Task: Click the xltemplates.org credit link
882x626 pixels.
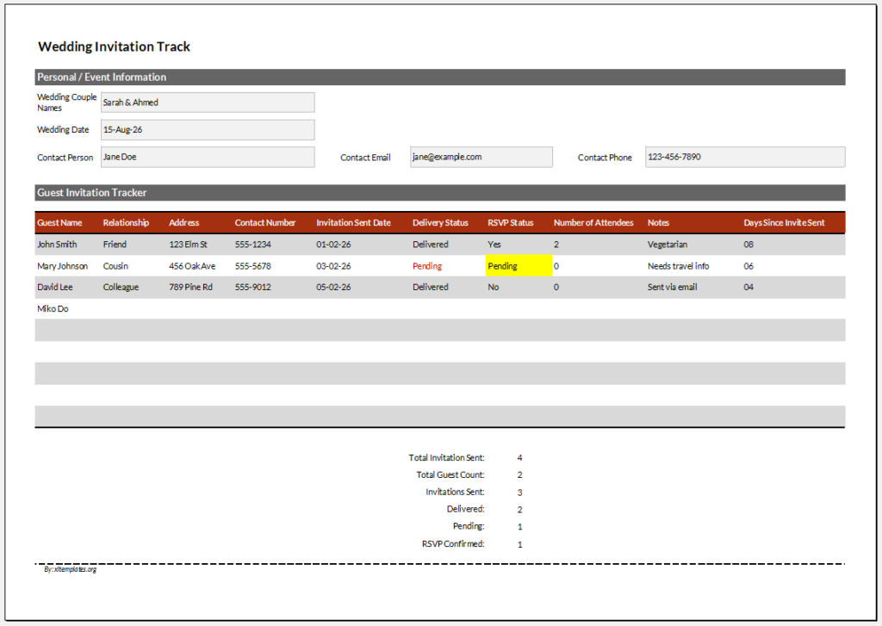Action: coord(71,569)
